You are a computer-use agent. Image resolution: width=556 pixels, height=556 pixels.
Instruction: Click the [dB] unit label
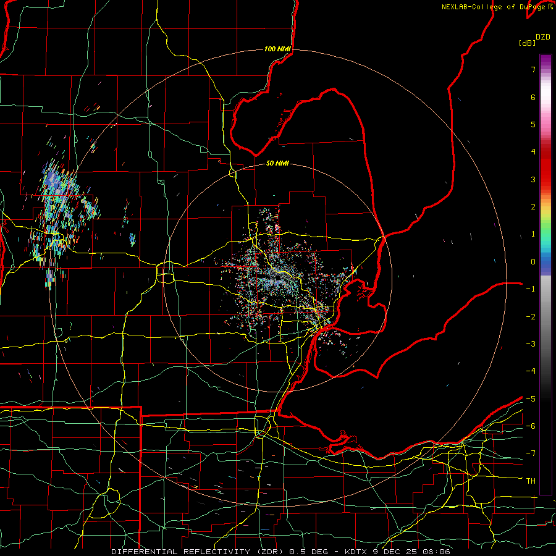pos(528,43)
